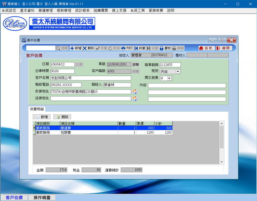Open the 開立發票 invoice dropdown
The height and width of the screenshot is (201, 257).
pyautogui.click(x=169, y=78)
